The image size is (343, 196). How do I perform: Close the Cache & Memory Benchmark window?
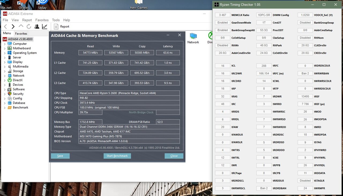click(x=180, y=35)
